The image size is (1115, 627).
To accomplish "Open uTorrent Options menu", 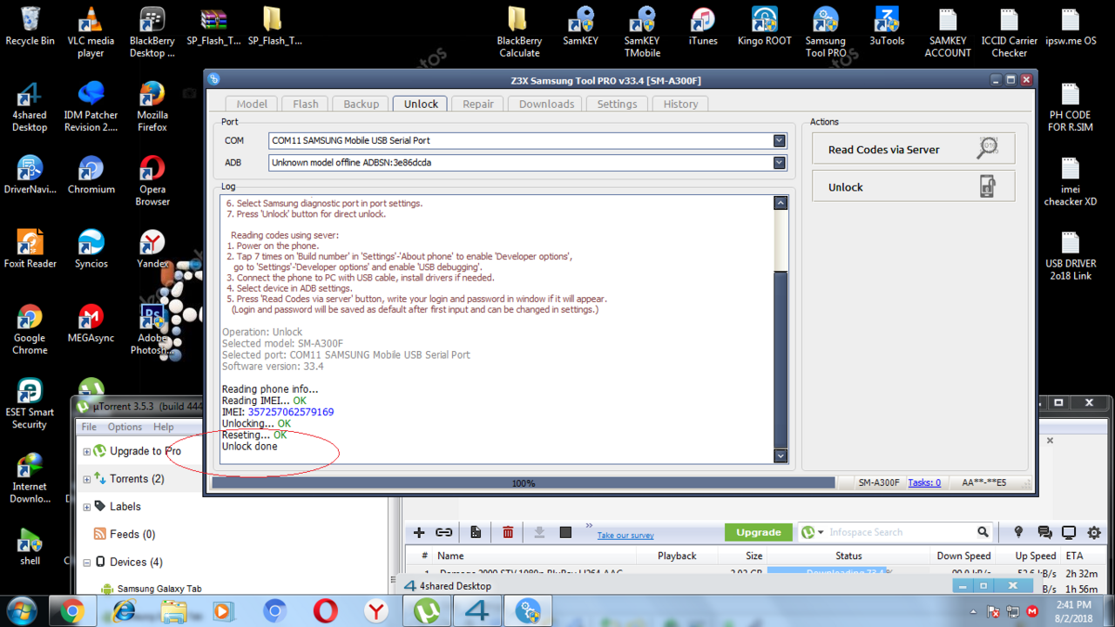I will point(125,427).
